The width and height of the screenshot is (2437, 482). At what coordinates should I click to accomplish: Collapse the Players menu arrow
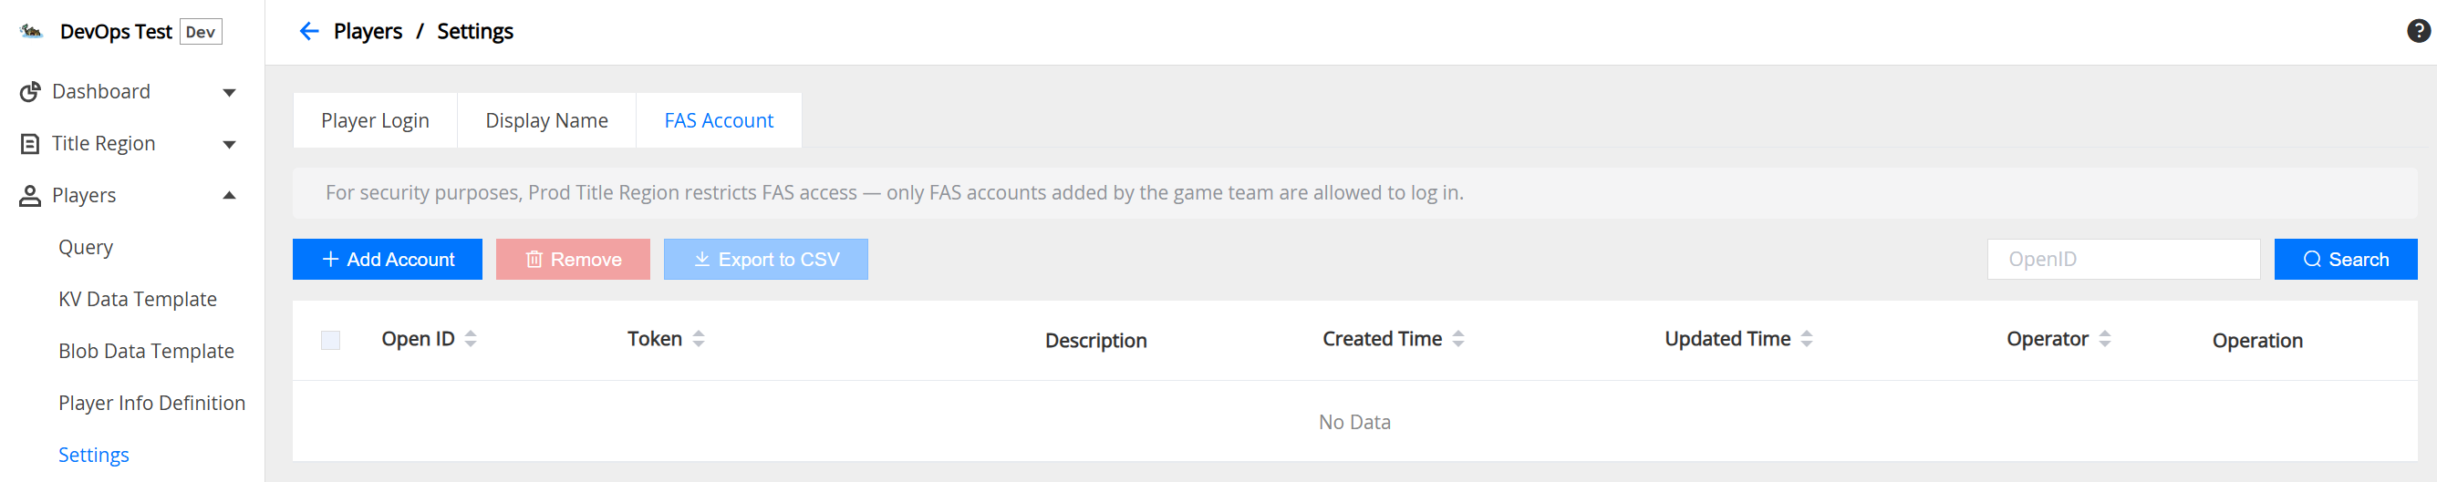click(229, 196)
